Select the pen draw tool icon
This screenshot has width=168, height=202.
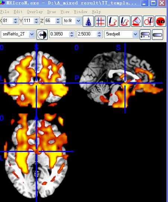coord(112,21)
